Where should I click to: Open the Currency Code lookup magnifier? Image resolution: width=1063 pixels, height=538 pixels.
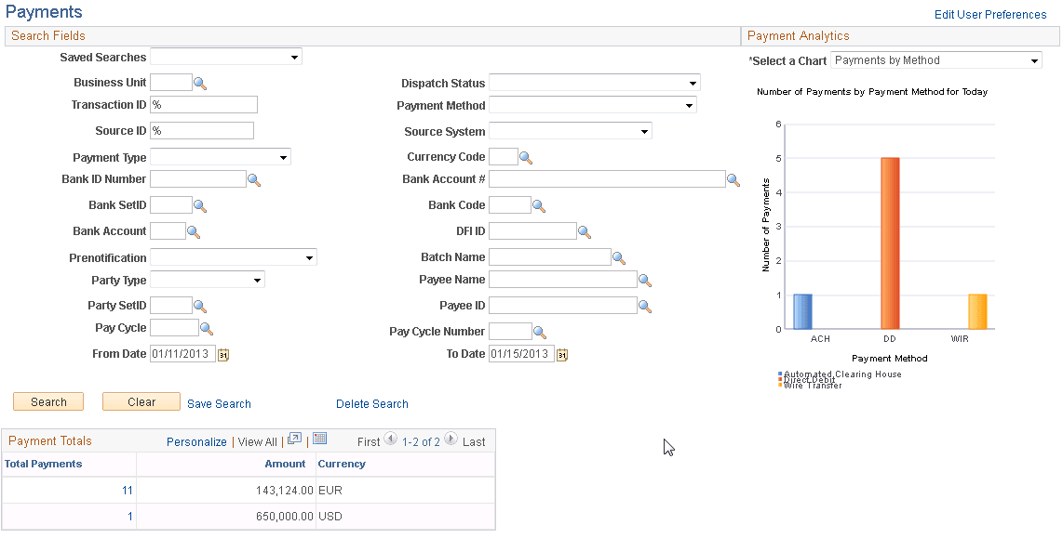point(526,156)
